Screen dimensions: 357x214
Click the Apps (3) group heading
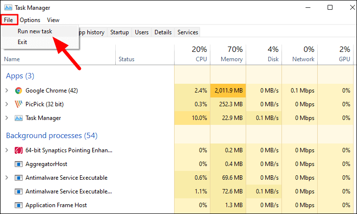pyautogui.click(x=20, y=76)
